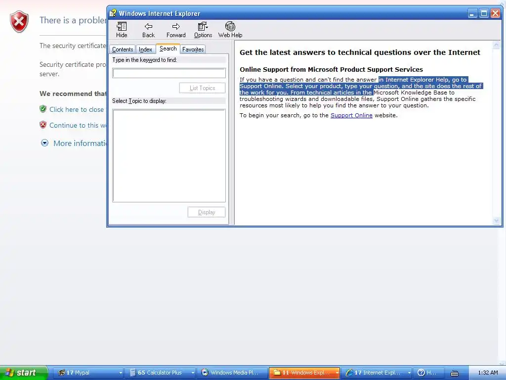Expand the Windows Explorer group dropdown arrow
Viewport: 506px width, 380px height.
(337, 373)
